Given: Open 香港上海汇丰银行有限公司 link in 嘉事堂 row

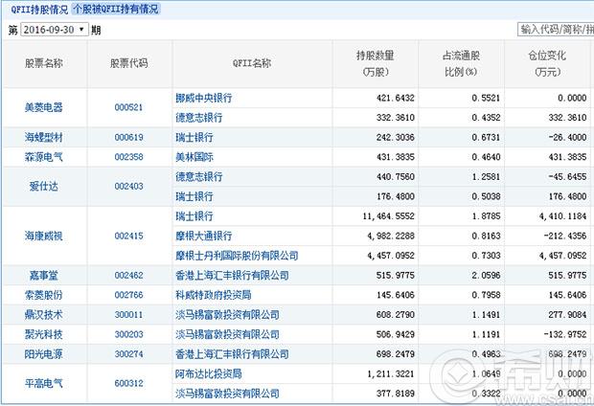Looking at the screenshot, I should [x=232, y=276].
